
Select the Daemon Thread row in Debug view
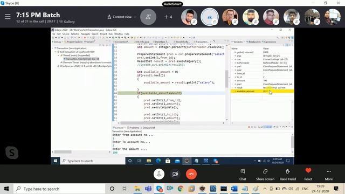click(86, 63)
